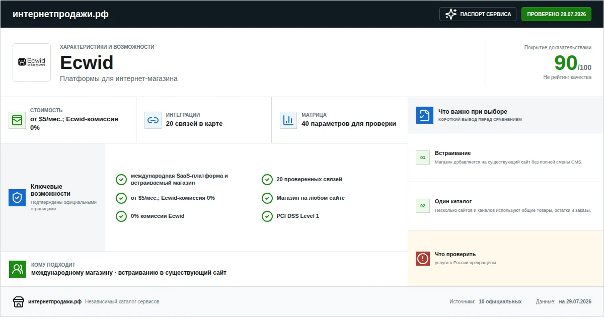Click the text 20 связей в карте
604x317 pixels.
194,124
